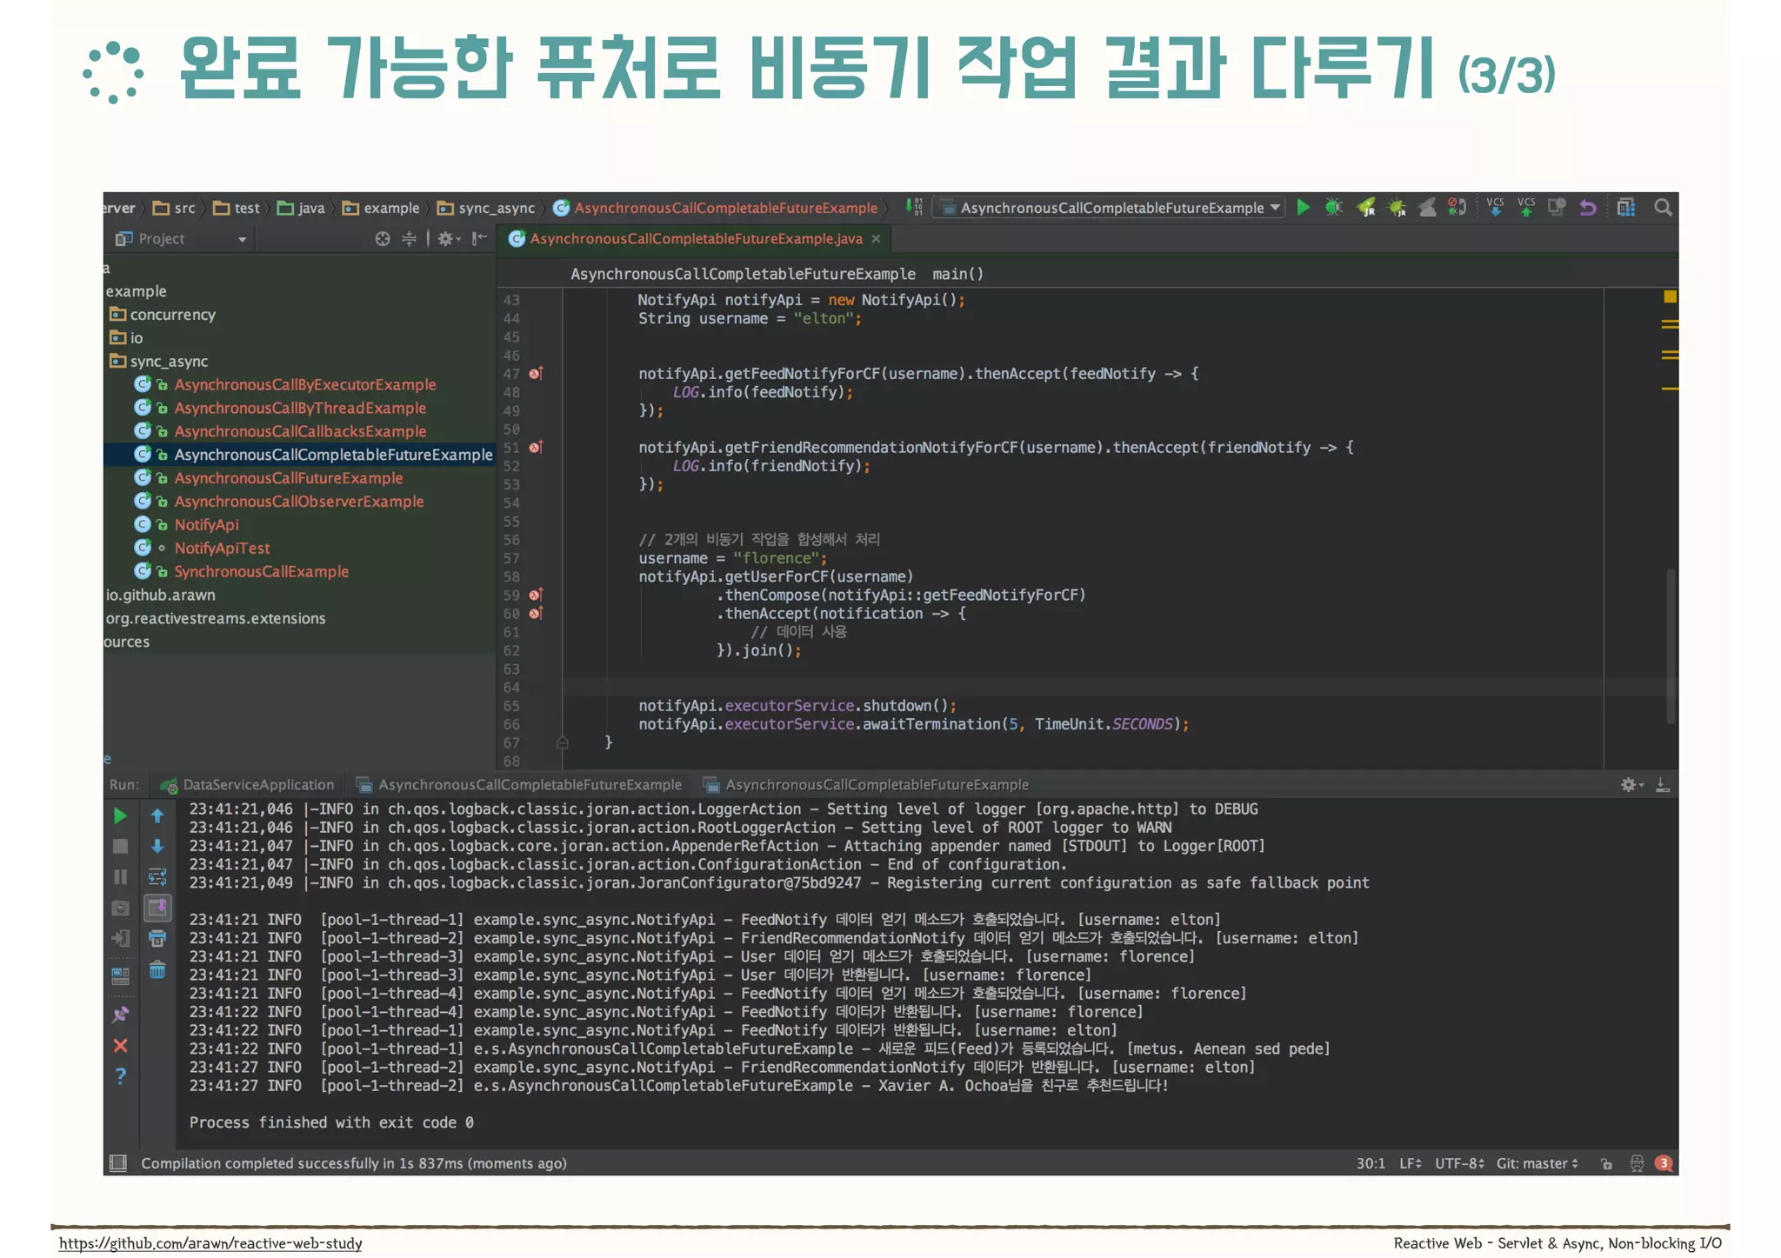This screenshot has width=1781, height=1258.
Task: Click the help question mark in Run panel
Action: point(120,1076)
